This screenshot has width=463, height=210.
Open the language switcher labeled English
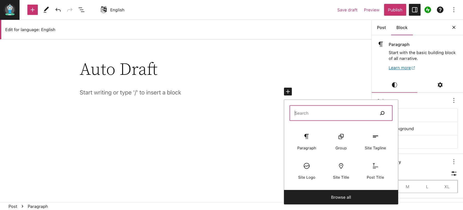pos(112,10)
